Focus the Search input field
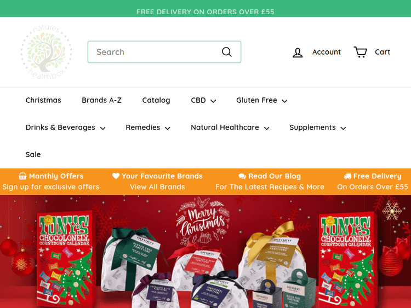 coord(164,52)
